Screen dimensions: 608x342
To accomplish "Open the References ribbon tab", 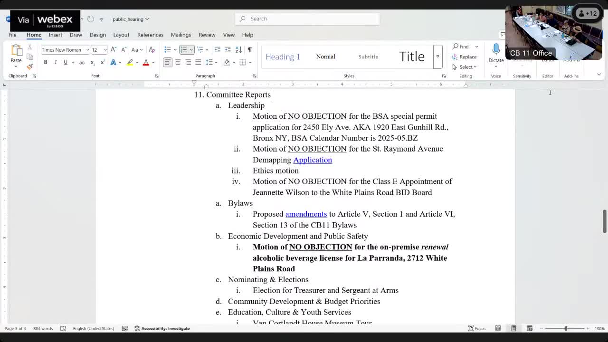I will 150,35.
